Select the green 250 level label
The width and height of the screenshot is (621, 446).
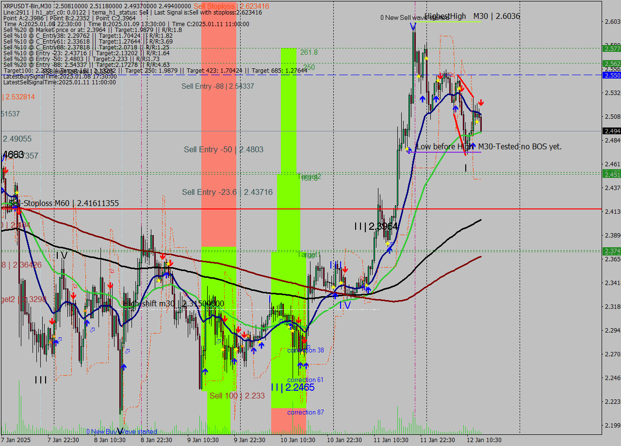309,67
